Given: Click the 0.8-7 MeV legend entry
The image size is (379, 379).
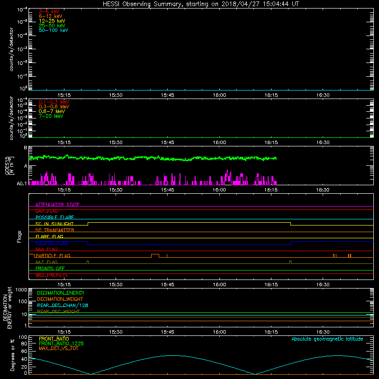Looking at the screenshot, I should click(x=52, y=111).
